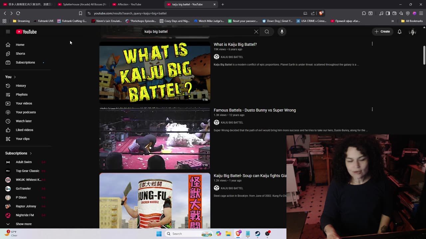Open the weather widget showing 57°F
Viewport: 426px width, 239px height.
point(11,234)
